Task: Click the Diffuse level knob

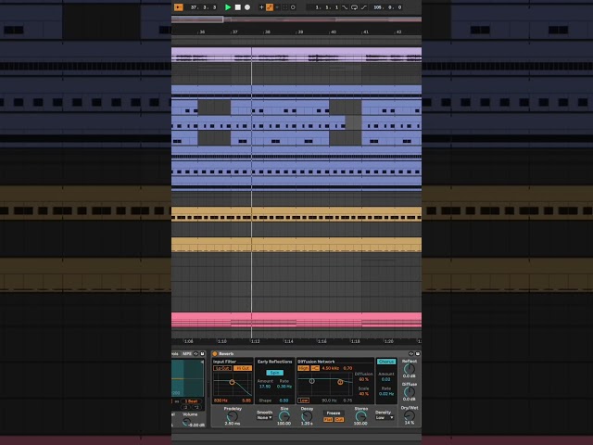Action: tap(410, 392)
